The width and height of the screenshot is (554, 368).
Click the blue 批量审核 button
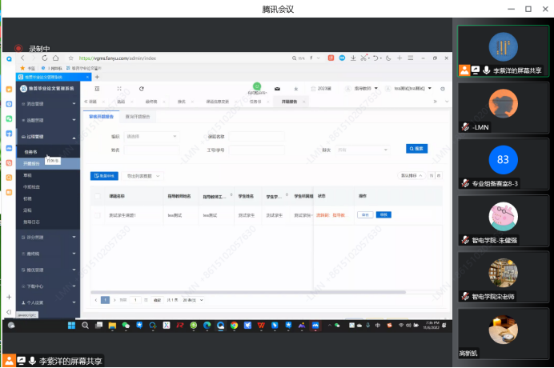pyautogui.click(x=103, y=175)
